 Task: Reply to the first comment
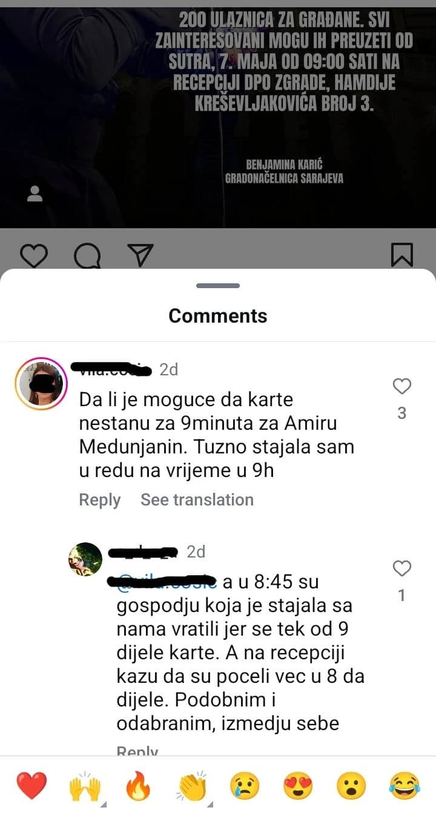pos(100,500)
